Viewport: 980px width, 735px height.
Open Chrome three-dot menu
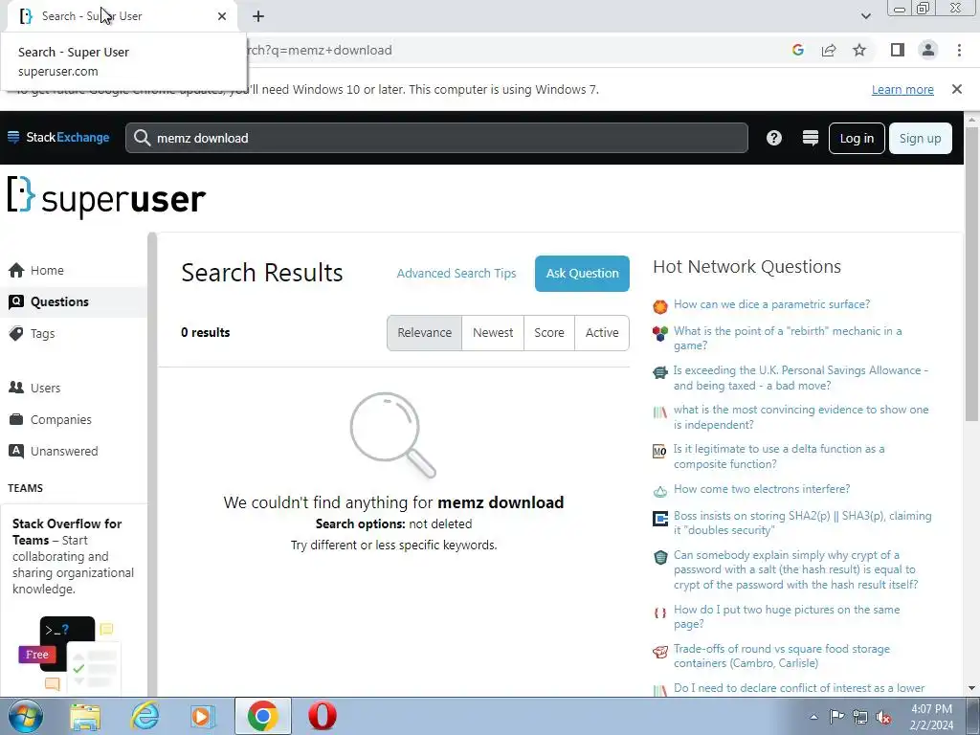(x=959, y=50)
